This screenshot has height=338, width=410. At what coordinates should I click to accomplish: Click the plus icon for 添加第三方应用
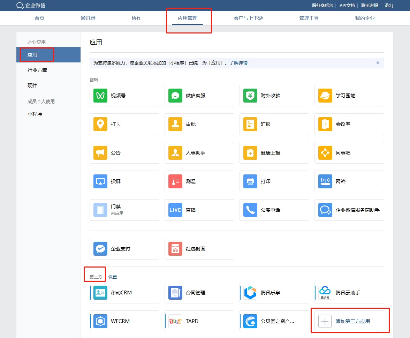coord(325,321)
